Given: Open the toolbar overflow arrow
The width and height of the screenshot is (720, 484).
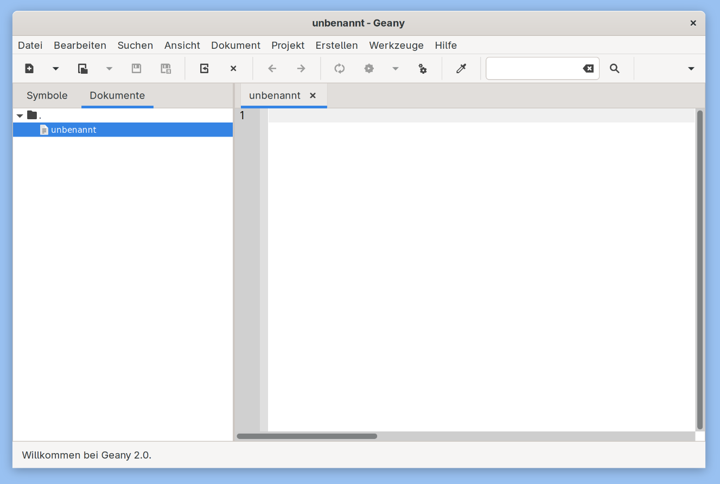Looking at the screenshot, I should pos(691,68).
